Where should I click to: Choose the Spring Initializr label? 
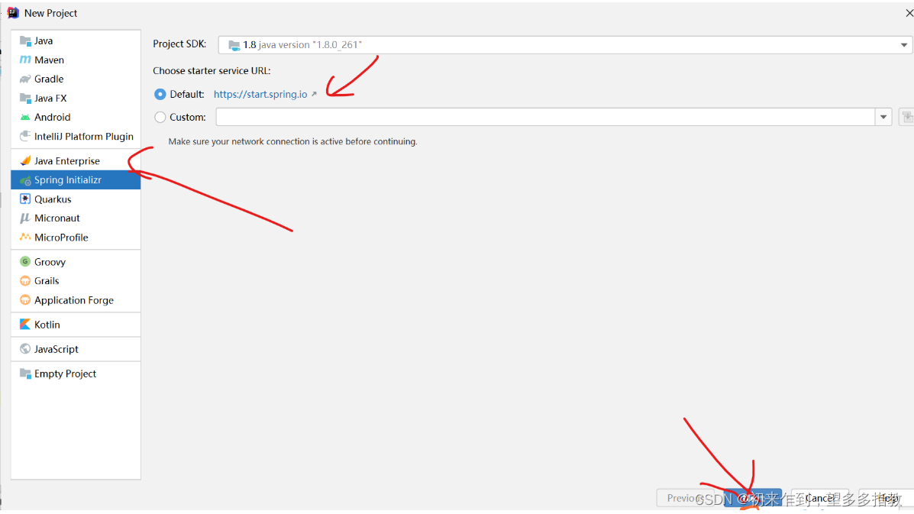click(68, 180)
